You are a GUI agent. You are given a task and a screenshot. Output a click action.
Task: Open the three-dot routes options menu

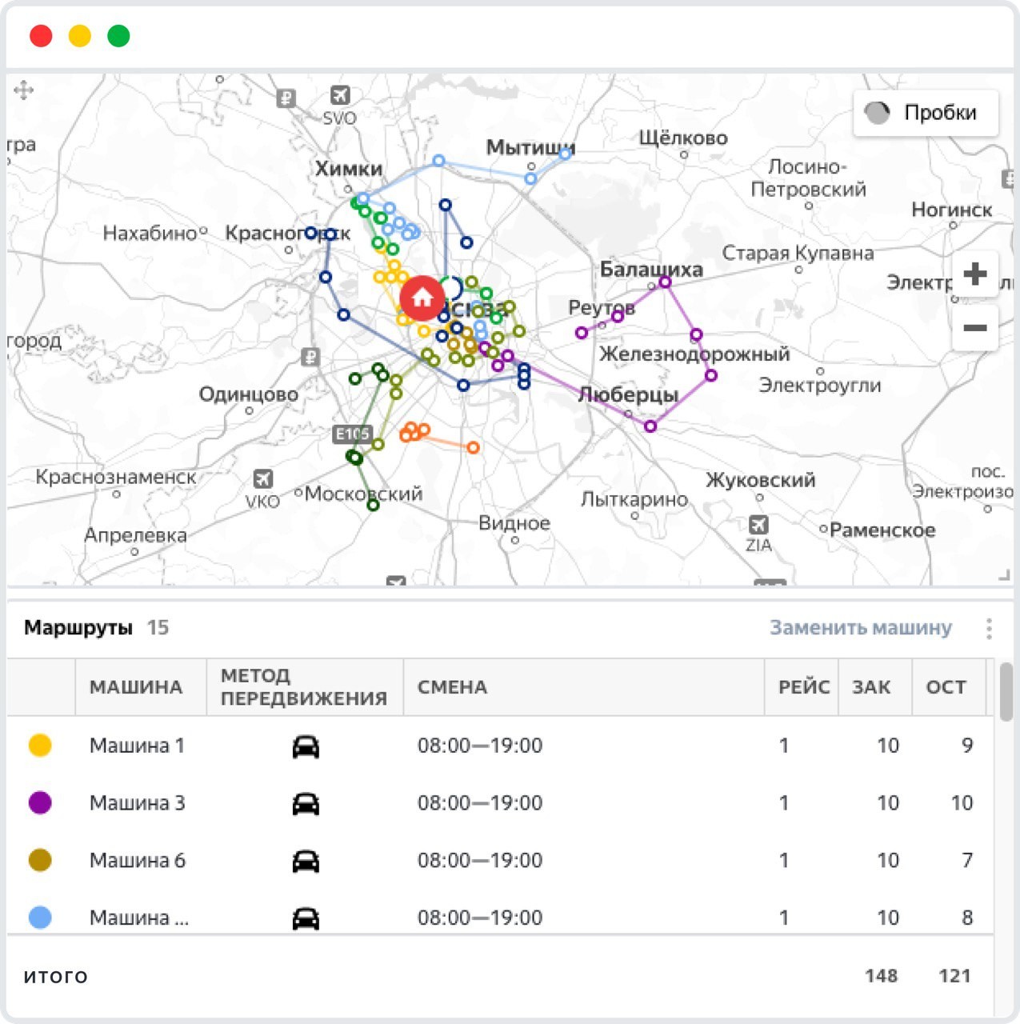(x=989, y=629)
